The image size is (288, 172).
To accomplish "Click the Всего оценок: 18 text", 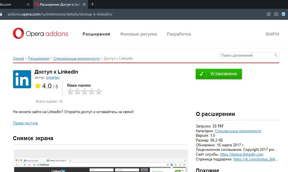I will [x=49, y=102].
